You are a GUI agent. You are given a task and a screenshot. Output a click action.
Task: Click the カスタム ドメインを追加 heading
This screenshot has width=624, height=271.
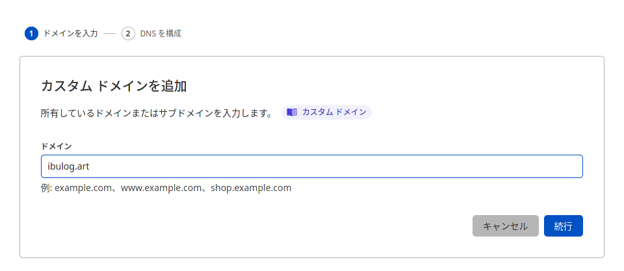tap(114, 86)
